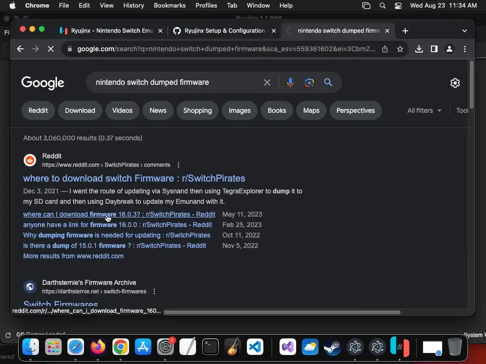
Task: Filter results by Books chip
Action: pos(277,110)
